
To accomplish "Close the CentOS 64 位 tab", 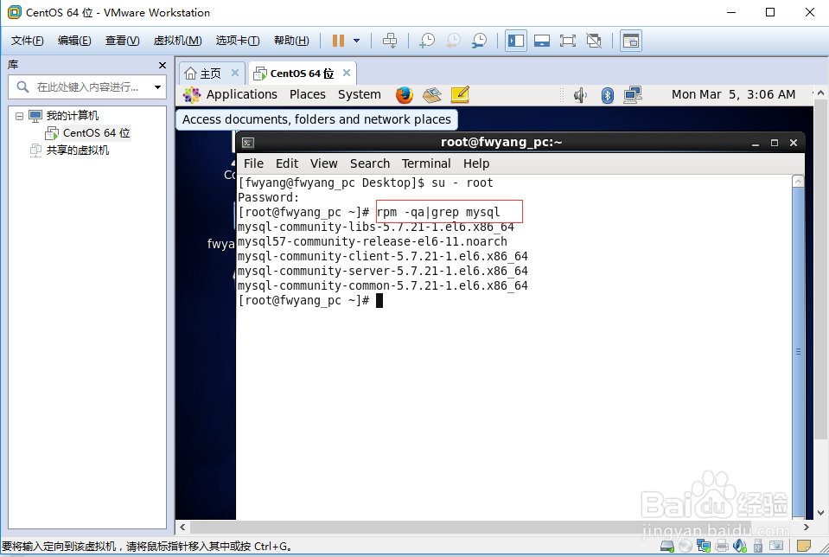I will click(x=347, y=73).
